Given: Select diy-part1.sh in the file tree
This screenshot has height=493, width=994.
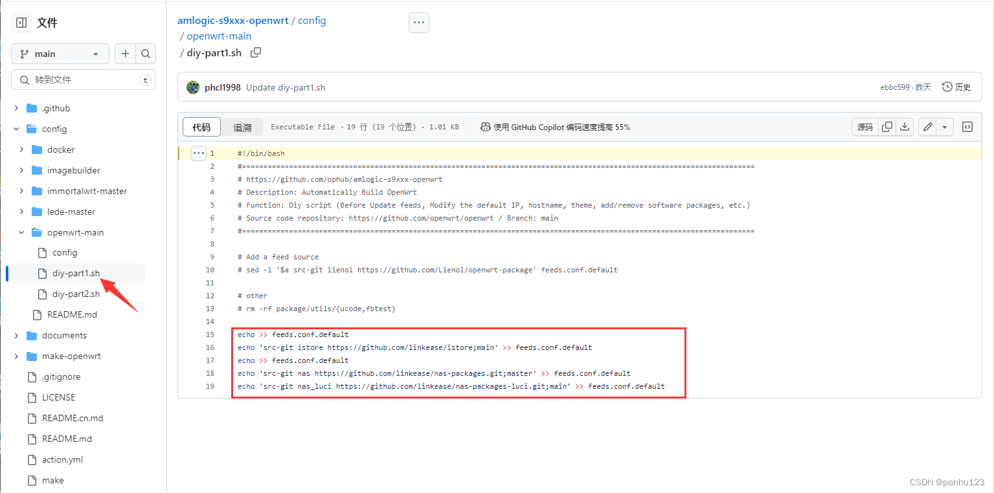Looking at the screenshot, I should coord(76,273).
